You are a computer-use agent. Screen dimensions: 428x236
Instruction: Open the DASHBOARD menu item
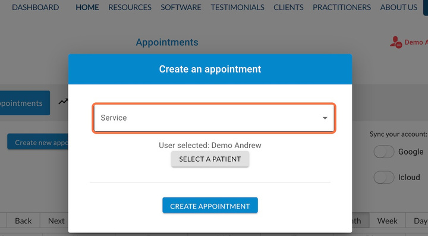point(35,7)
